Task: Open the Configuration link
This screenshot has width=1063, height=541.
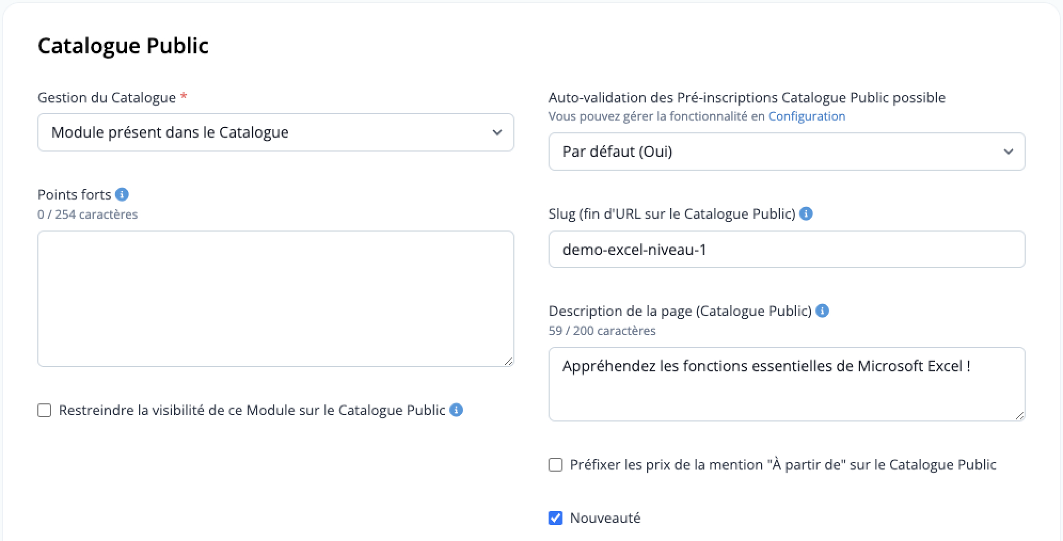Action: click(807, 116)
